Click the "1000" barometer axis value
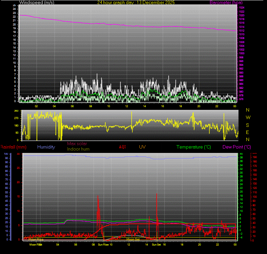This screenshot has width=267, height=254. pos(242,53)
